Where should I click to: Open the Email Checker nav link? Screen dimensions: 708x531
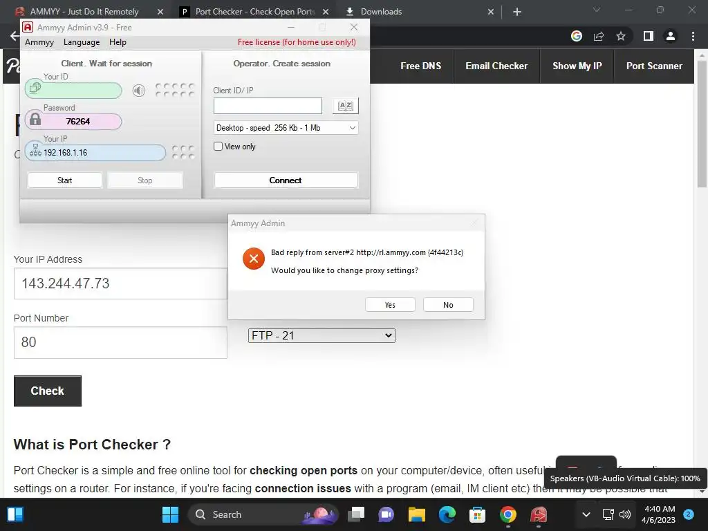[496, 66]
